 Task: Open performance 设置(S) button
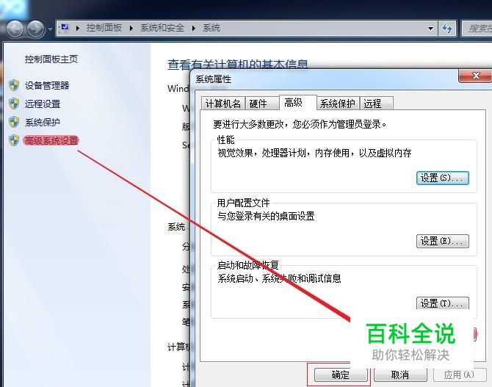click(x=443, y=178)
